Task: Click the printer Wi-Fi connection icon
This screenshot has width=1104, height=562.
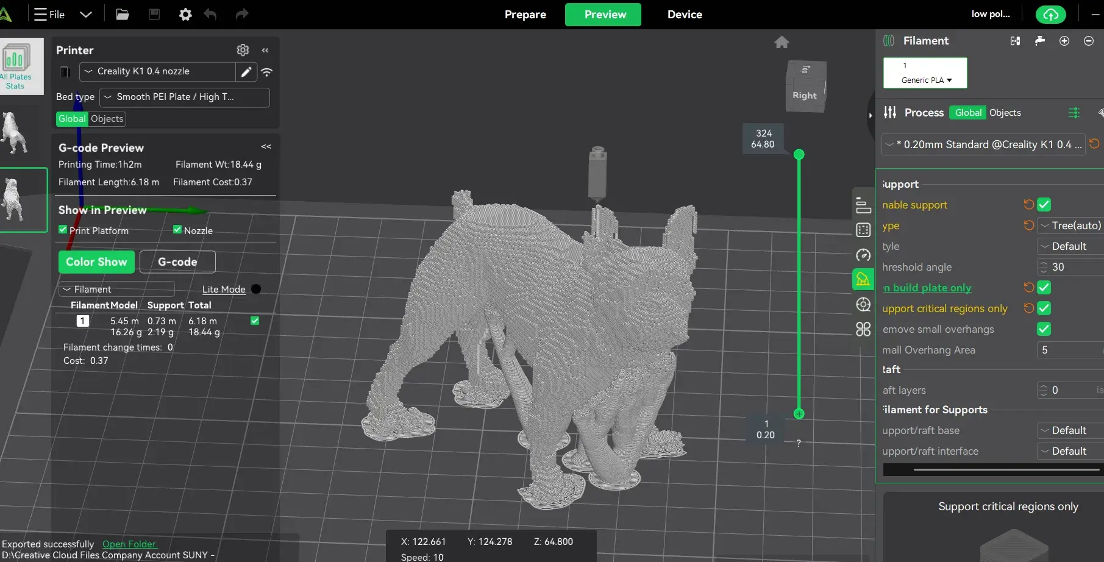Action: [x=267, y=72]
